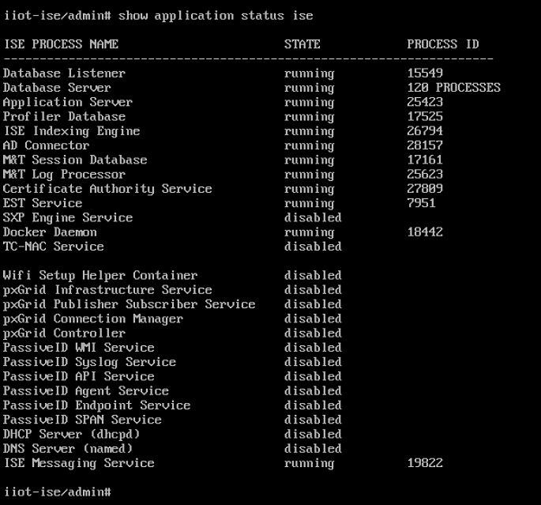Select 'pxGrid Publisher Subscriber Service' name

(129, 305)
